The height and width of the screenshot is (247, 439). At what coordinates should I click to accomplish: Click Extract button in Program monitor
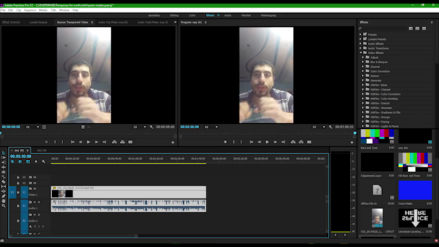click(x=301, y=142)
